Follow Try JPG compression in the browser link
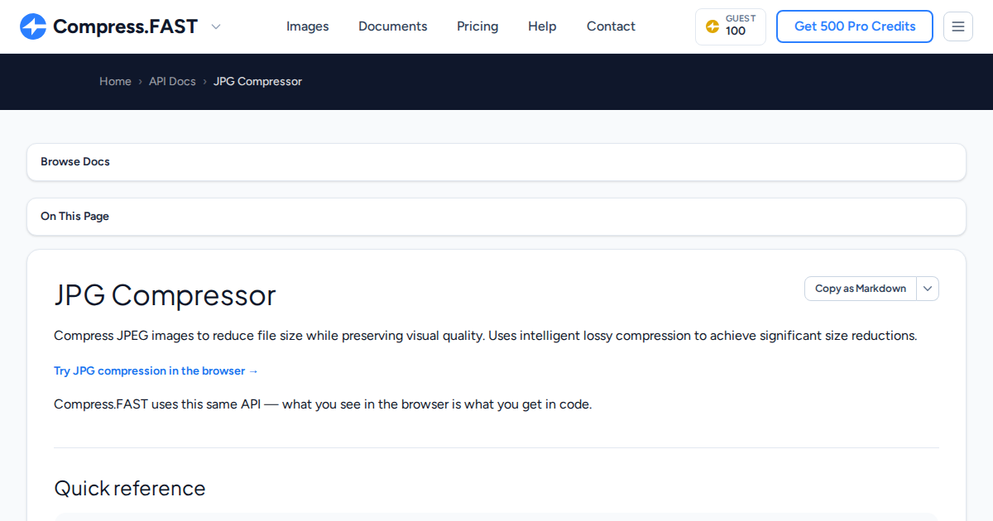993x521 pixels. coord(156,371)
